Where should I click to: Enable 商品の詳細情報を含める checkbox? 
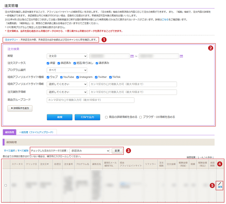tap(107, 117)
